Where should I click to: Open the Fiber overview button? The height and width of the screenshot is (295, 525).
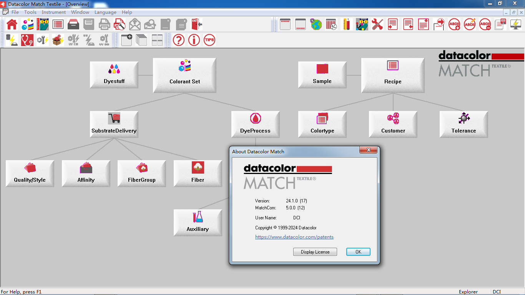pos(198,174)
